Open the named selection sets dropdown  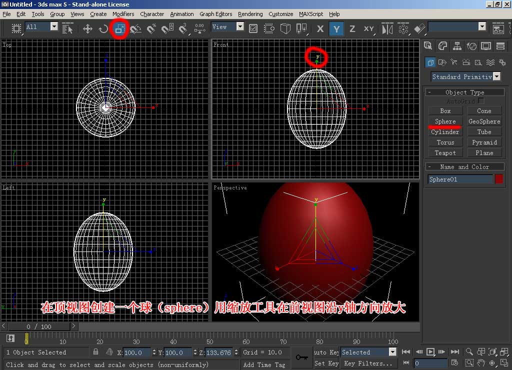point(457,27)
